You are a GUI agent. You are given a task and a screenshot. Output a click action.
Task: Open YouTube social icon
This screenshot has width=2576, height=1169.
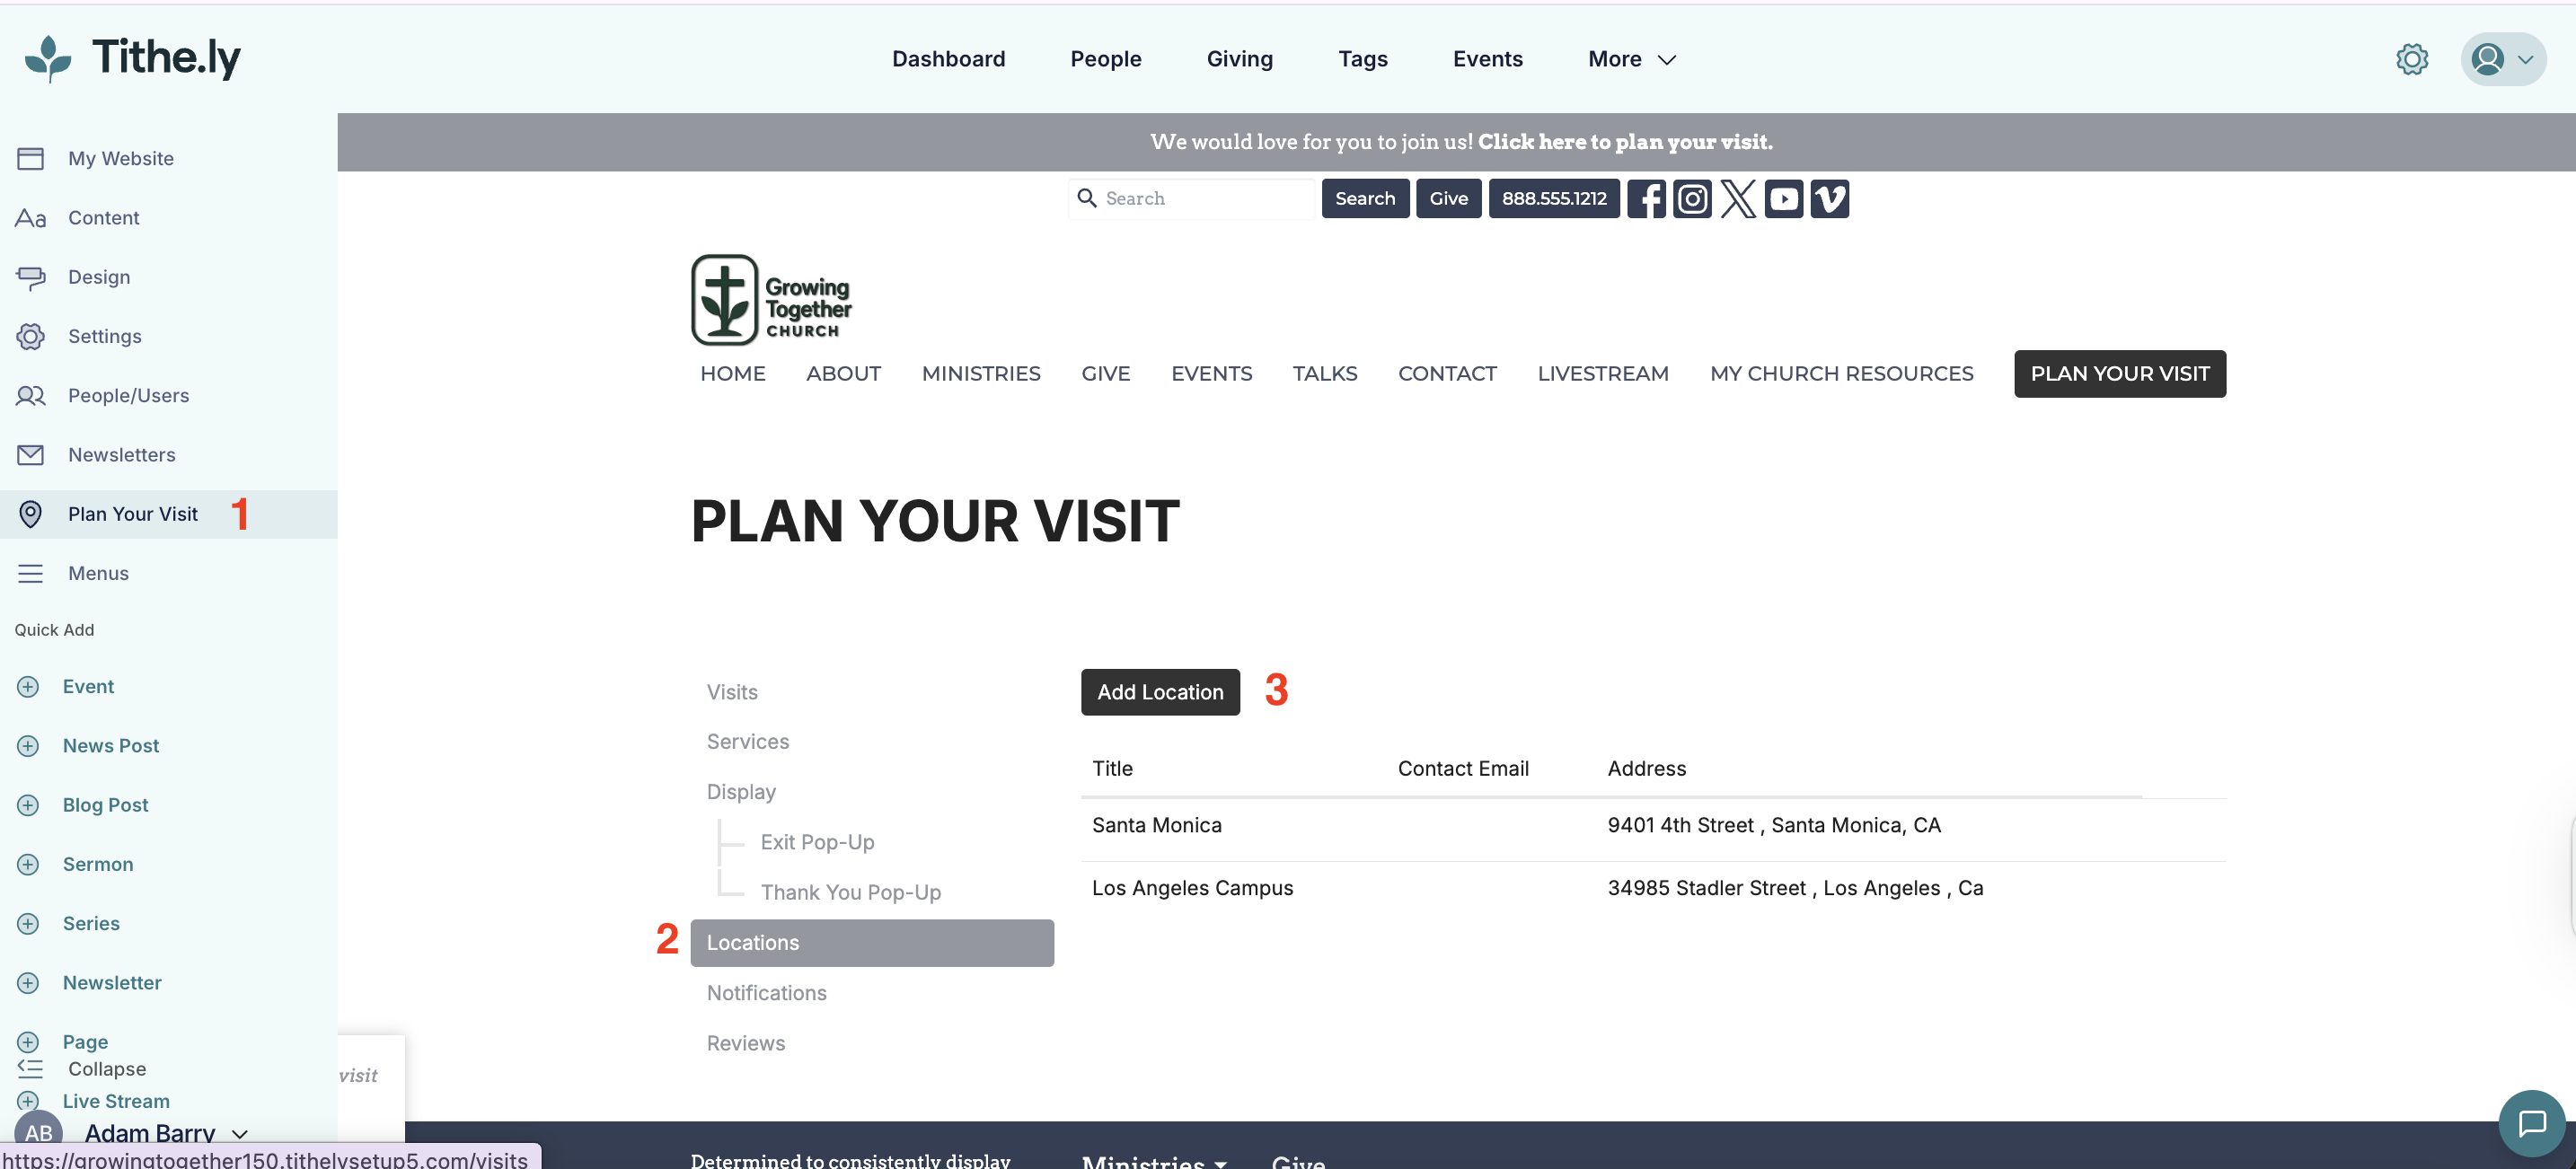pyautogui.click(x=1783, y=198)
